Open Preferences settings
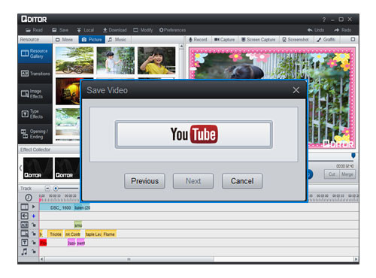The height and width of the screenshot is (278, 376). click(x=172, y=30)
